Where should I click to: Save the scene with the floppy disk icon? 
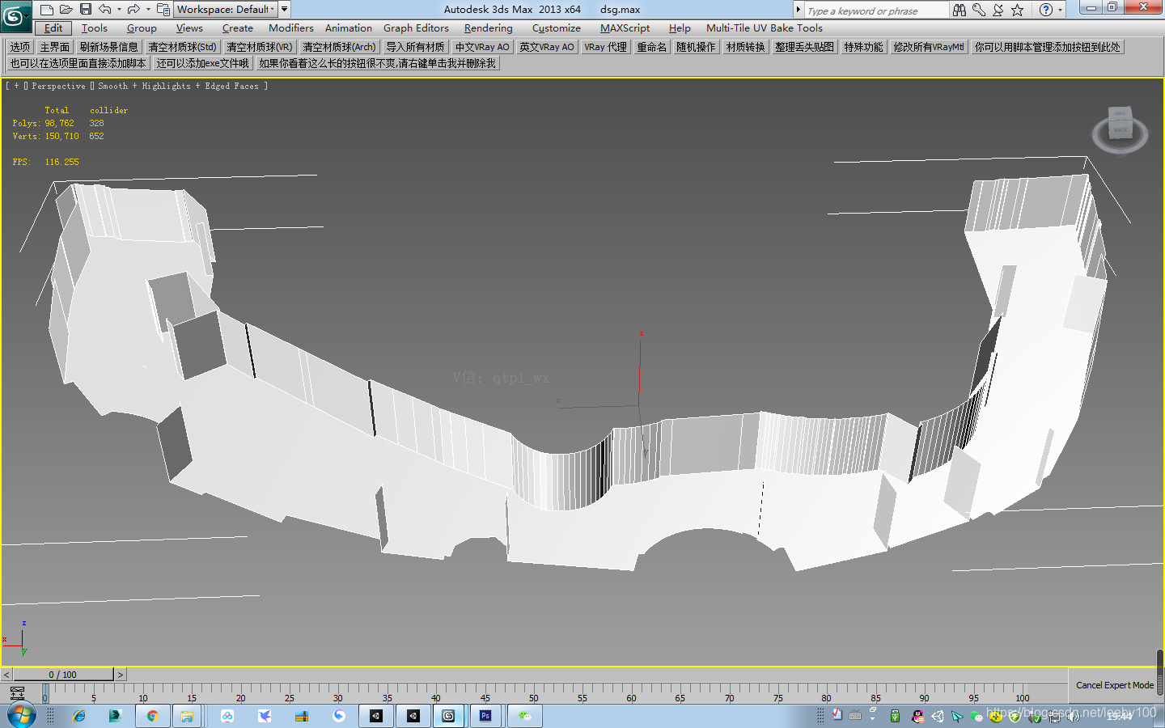[85, 10]
